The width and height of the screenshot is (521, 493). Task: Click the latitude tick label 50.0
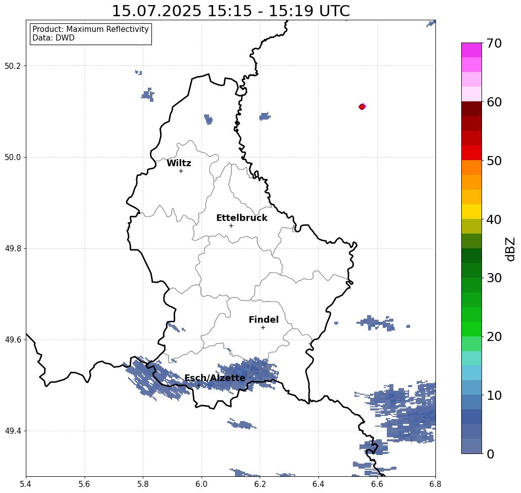click(13, 157)
